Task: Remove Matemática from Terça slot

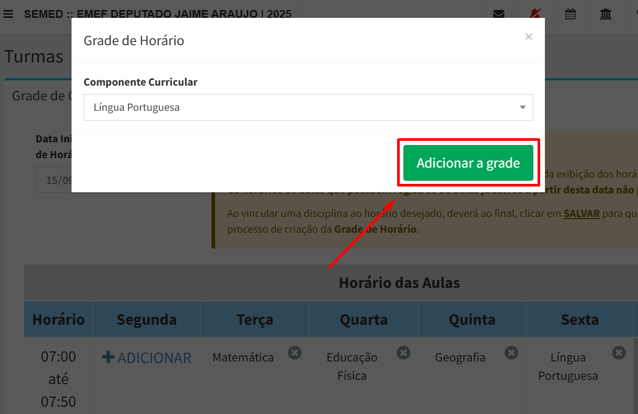Action: [295, 353]
